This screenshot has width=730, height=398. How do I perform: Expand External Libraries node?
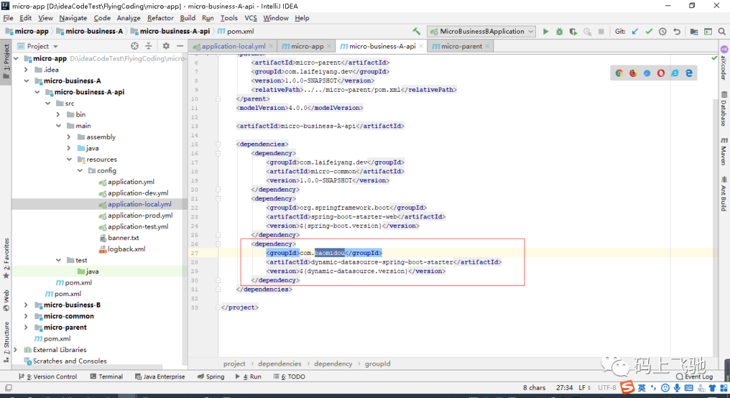16,349
